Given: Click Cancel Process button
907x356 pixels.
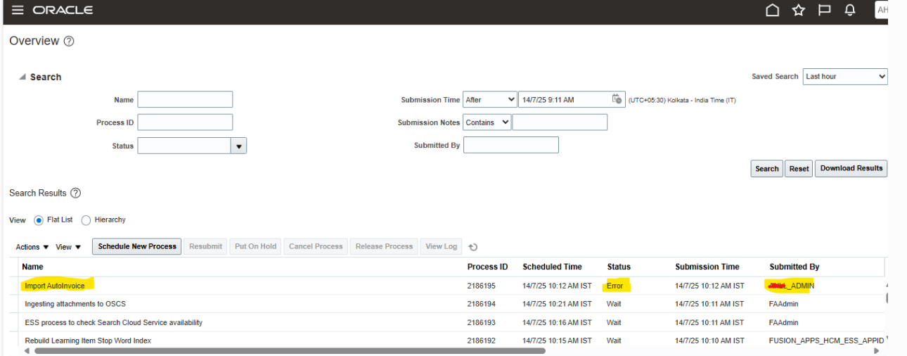Looking at the screenshot, I should (x=316, y=246).
